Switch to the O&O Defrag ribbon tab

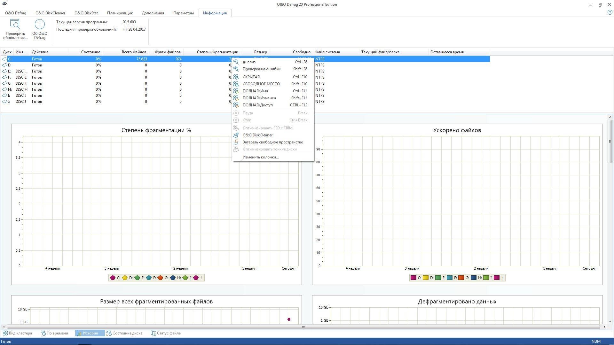16,13
